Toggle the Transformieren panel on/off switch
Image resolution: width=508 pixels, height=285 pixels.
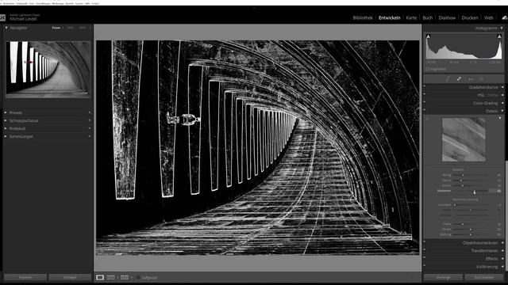(425, 250)
